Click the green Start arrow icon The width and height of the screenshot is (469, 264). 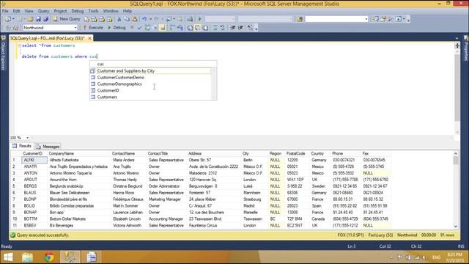click(199, 19)
